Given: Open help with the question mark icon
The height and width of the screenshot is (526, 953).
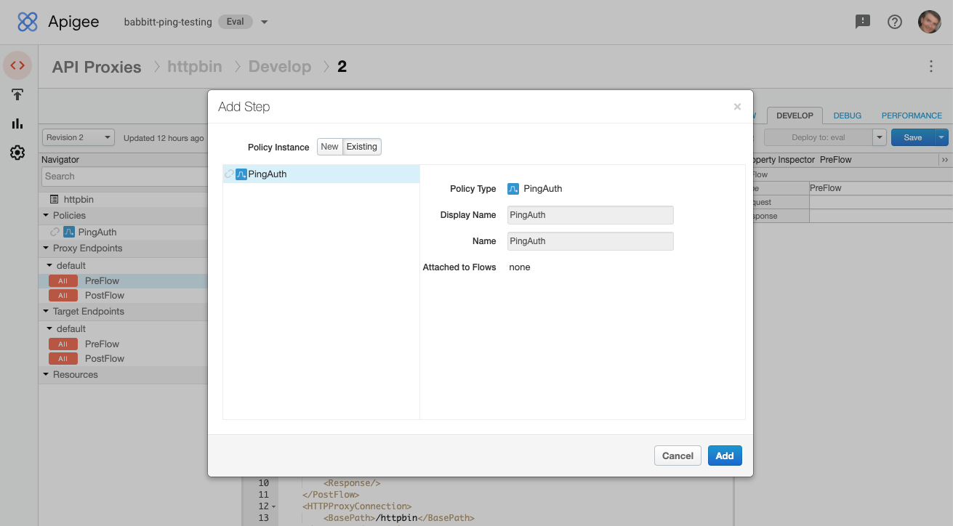Looking at the screenshot, I should 894,22.
